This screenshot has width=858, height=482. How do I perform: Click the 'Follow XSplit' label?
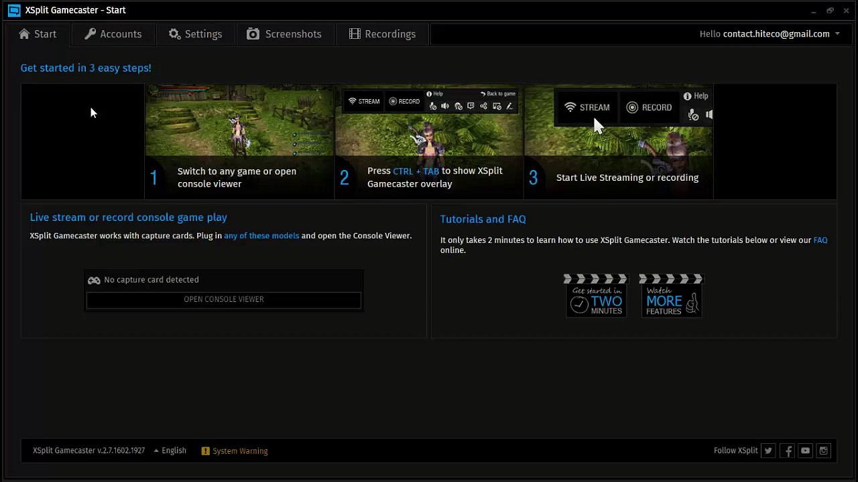(x=735, y=451)
